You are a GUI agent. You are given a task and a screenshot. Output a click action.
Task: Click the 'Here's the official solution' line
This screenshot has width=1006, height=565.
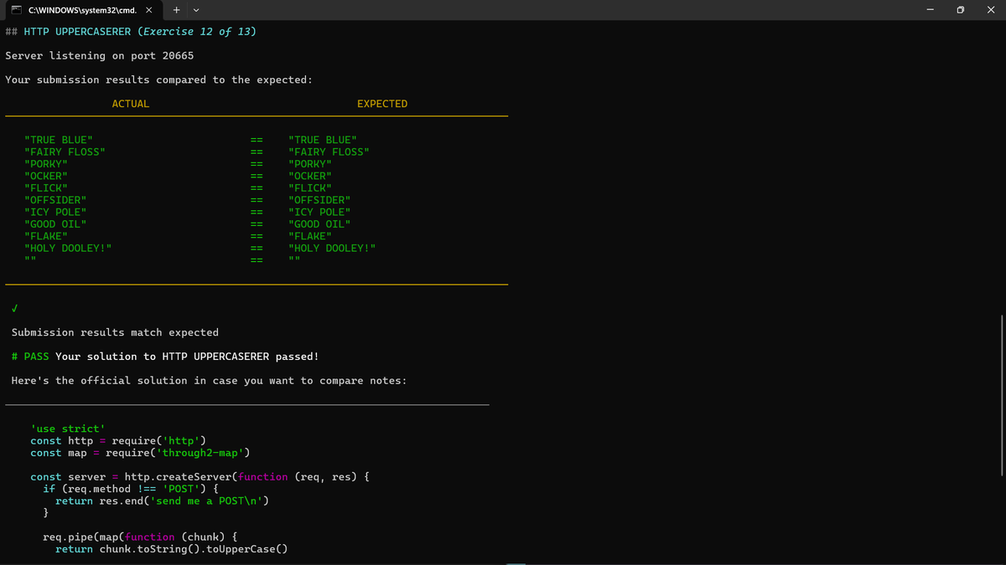click(209, 381)
